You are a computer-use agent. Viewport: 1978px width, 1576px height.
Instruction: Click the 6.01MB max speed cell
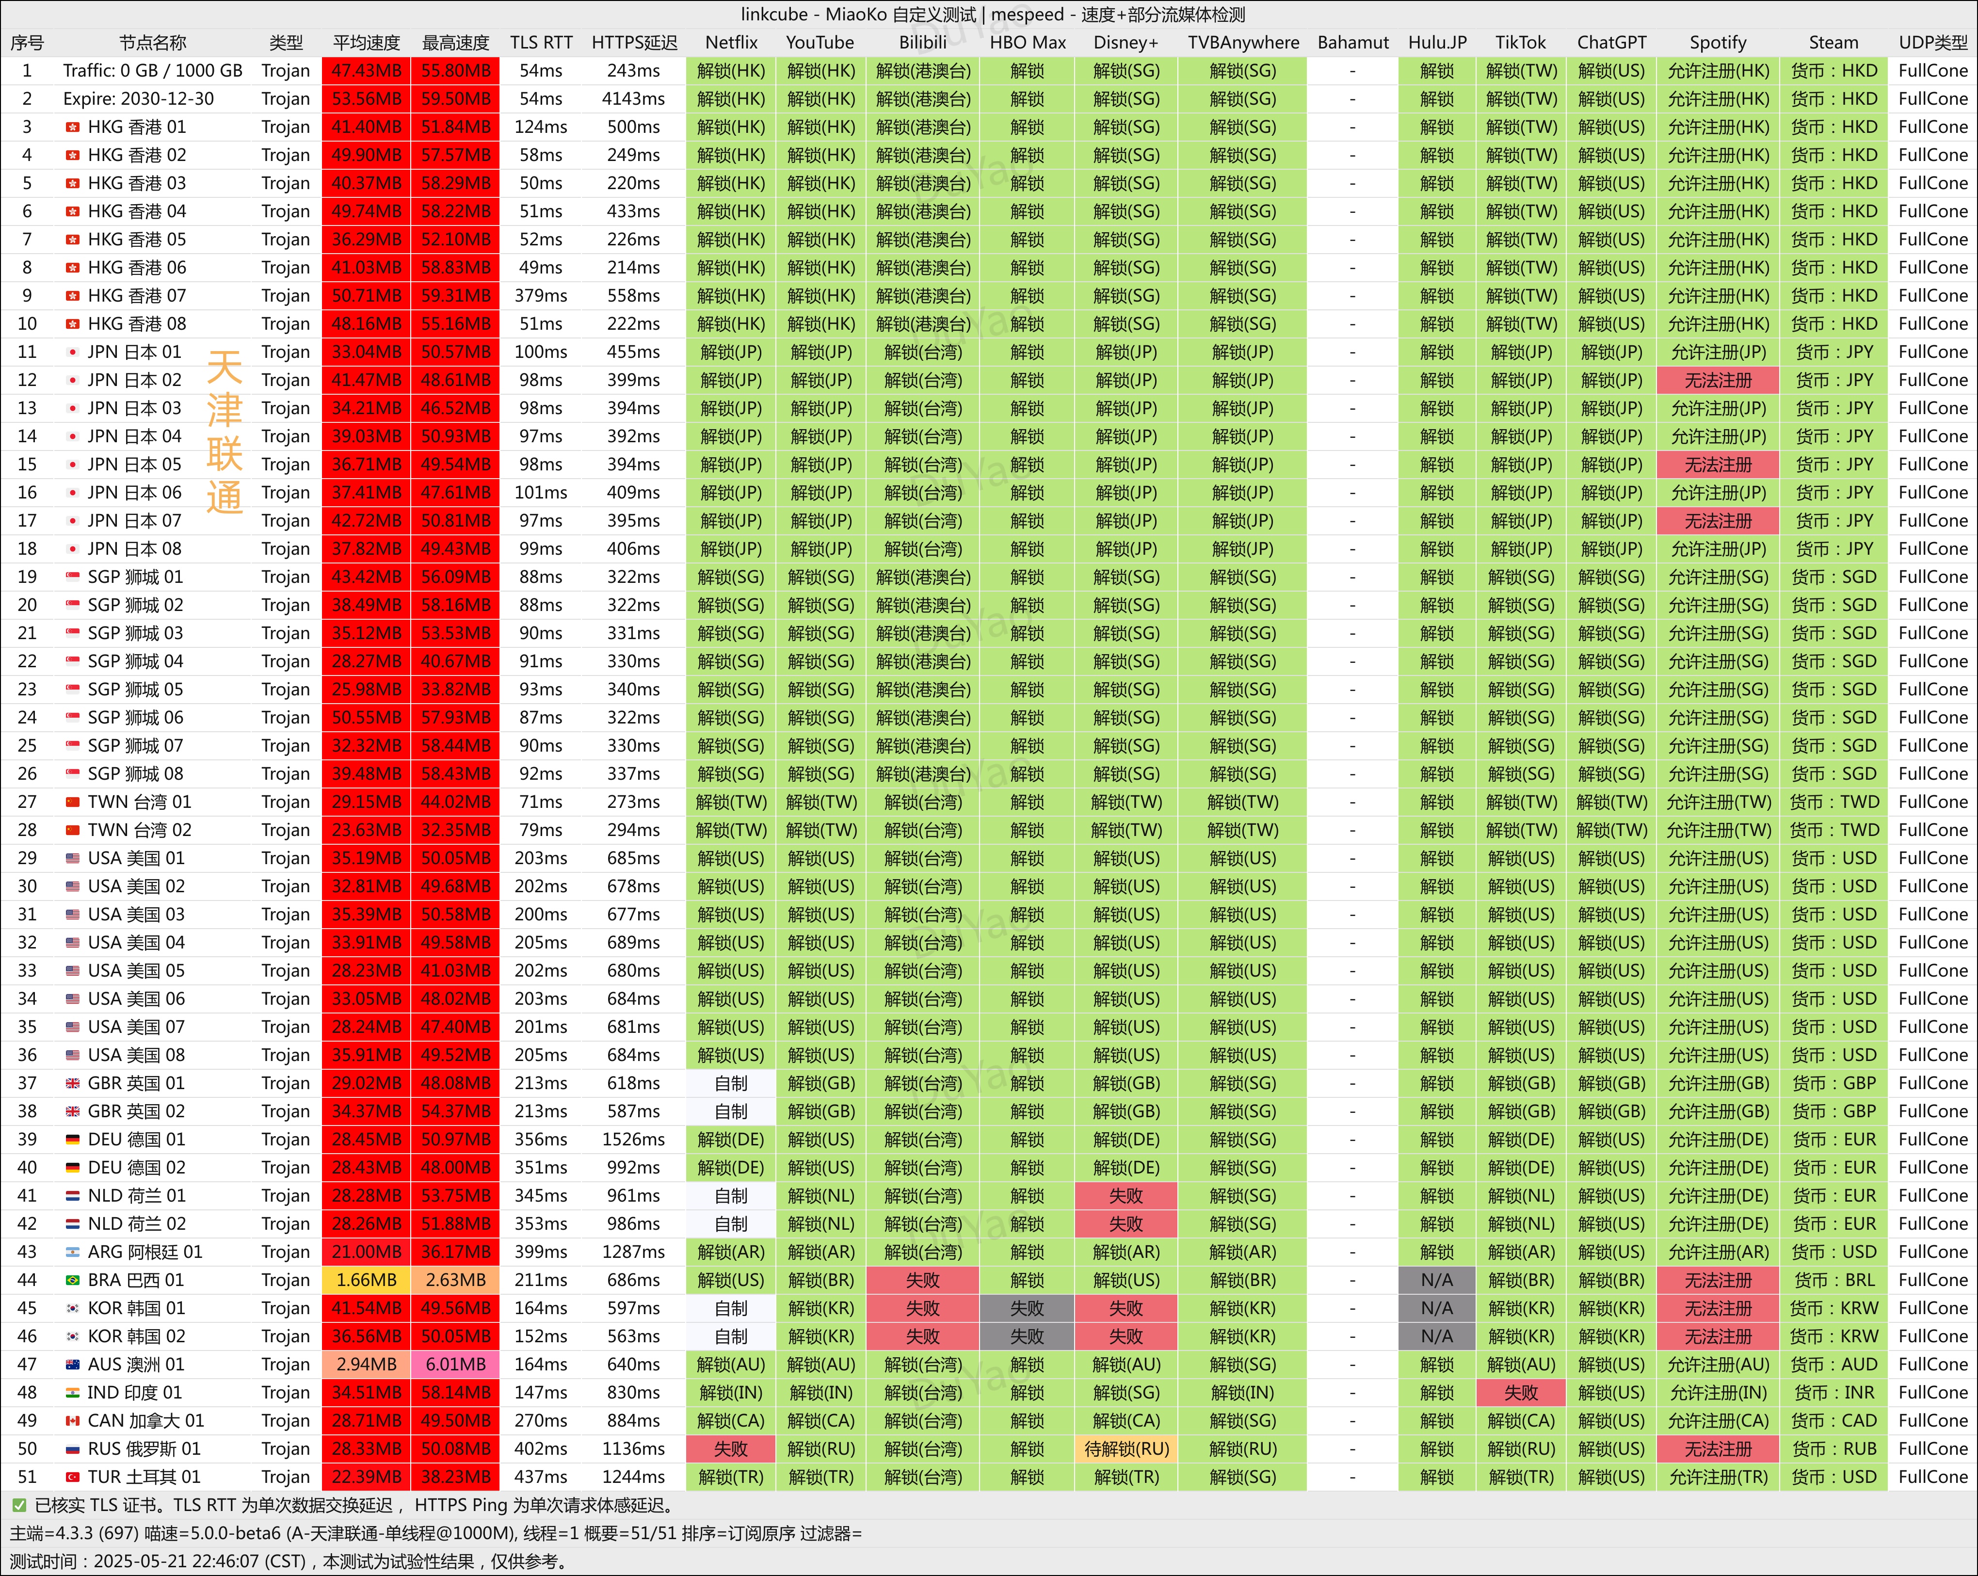pyautogui.click(x=455, y=1365)
